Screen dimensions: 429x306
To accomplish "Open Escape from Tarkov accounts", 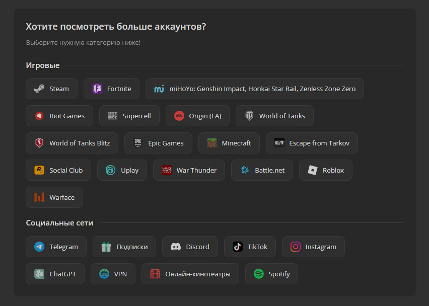I will coord(312,143).
